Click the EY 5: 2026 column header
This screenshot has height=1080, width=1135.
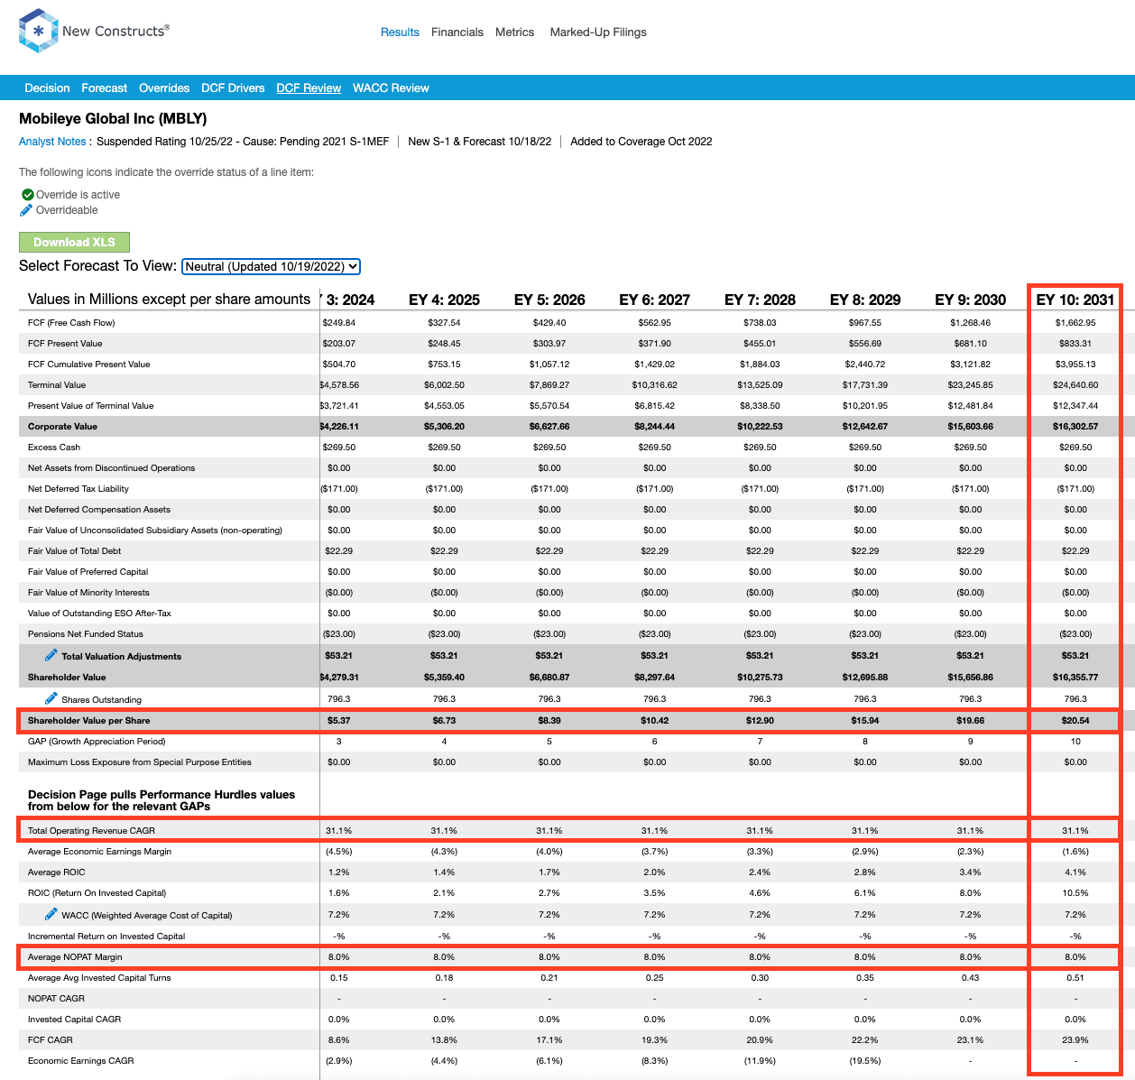pos(549,300)
